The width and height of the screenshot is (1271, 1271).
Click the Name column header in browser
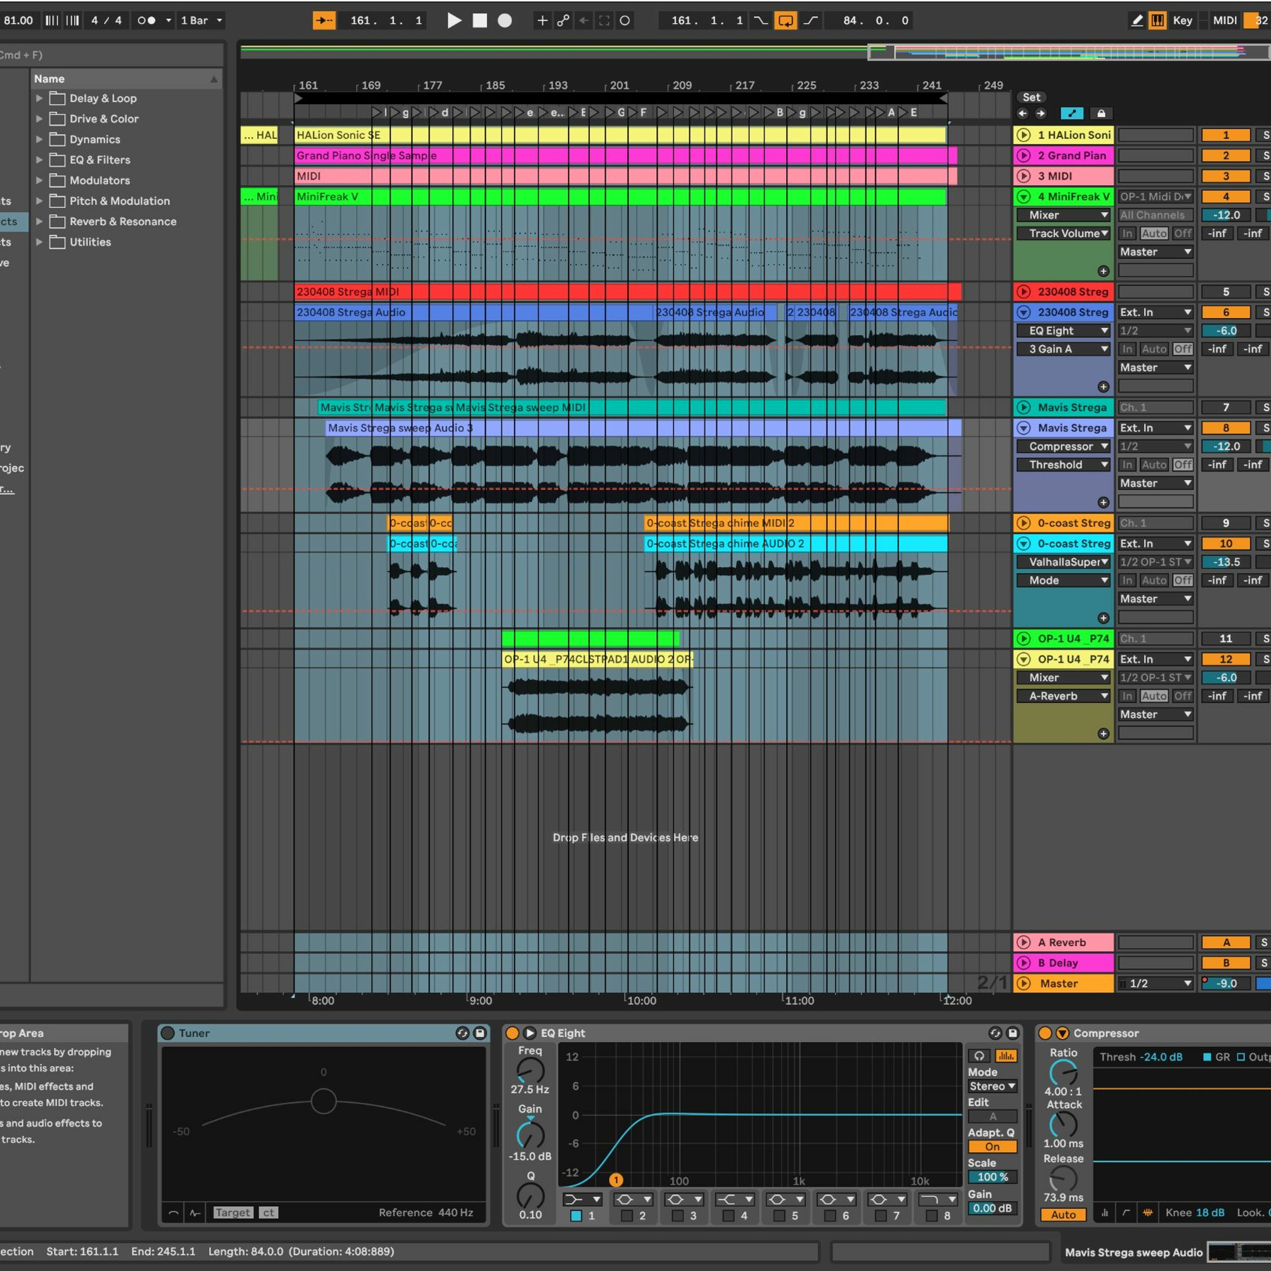126,79
